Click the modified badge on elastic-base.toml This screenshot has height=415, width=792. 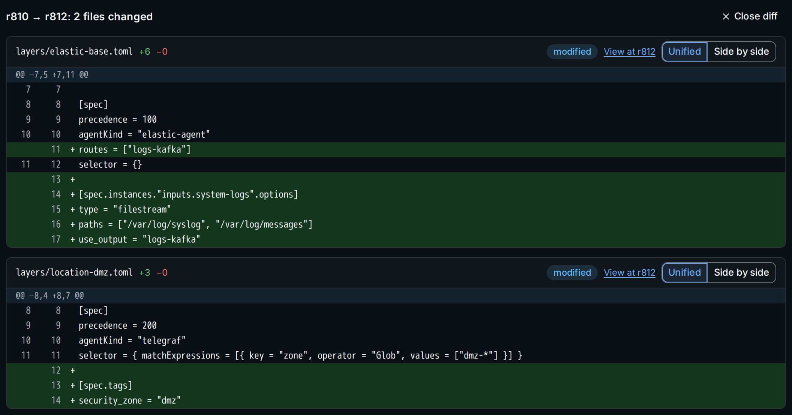(x=572, y=52)
